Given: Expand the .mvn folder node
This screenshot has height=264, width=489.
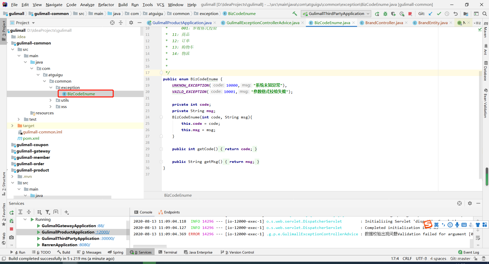Looking at the screenshot, I should click(12, 176).
